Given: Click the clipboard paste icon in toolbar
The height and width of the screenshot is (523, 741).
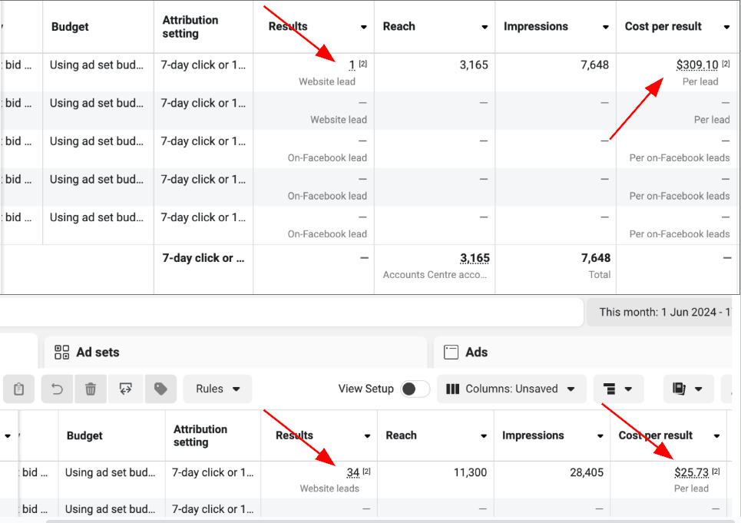Looking at the screenshot, I should point(18,389).
